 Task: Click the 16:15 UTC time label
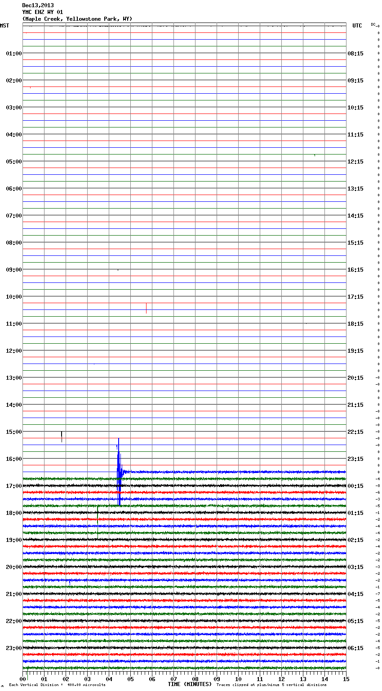point(355,270)
